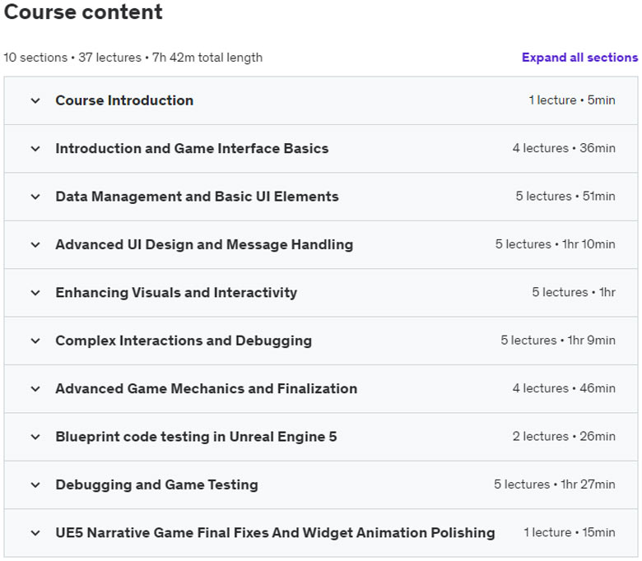Expand chevron for Complex Interactions and Debugging
642x561 pixels.
[35, 341]
